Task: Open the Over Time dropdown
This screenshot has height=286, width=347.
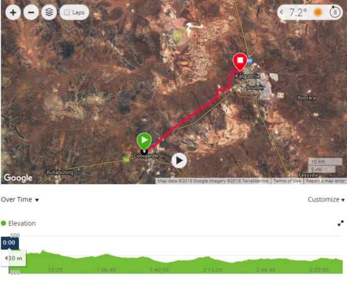Action: click(20, 199)
